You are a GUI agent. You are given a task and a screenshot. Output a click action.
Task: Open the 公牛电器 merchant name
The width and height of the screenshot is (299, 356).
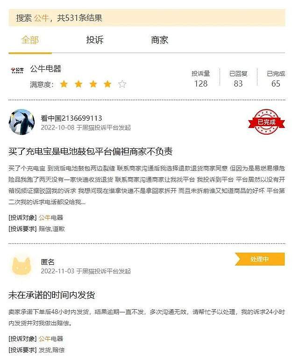[x=46, y=69]
